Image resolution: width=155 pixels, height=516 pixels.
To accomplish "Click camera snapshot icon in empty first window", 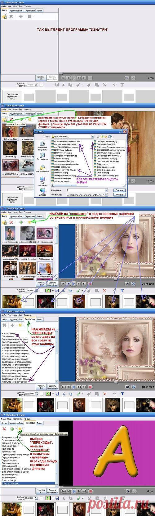I will coord(127,78).
